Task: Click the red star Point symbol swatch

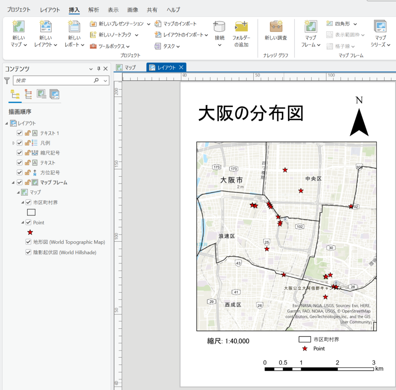Action: 30,232
